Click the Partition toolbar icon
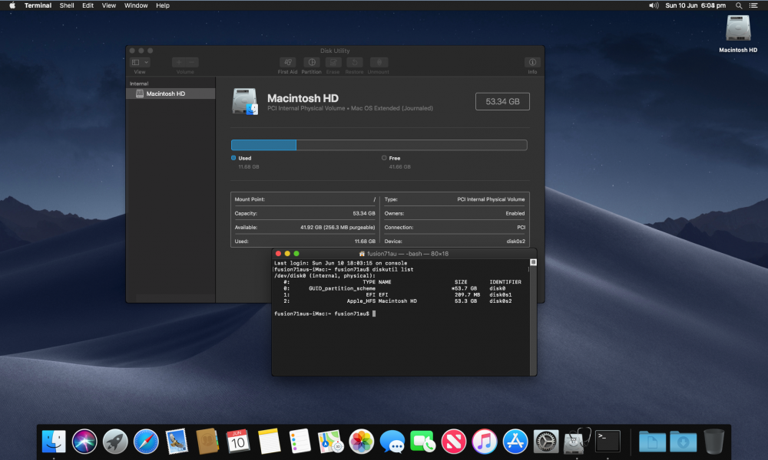768x460 pixels. pyautogui.click(x=312, y=63)
